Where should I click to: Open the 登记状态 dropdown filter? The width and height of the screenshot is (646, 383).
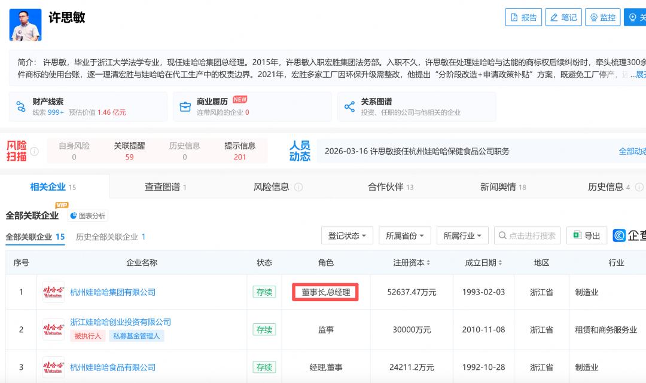coord(347,236)
